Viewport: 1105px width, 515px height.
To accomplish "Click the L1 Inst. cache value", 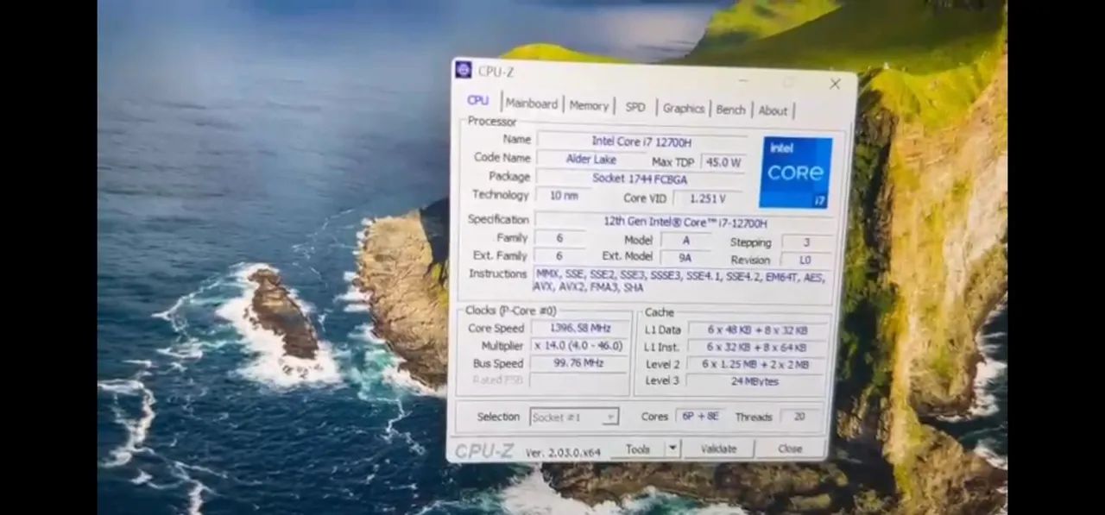I will tap(757, 348).
